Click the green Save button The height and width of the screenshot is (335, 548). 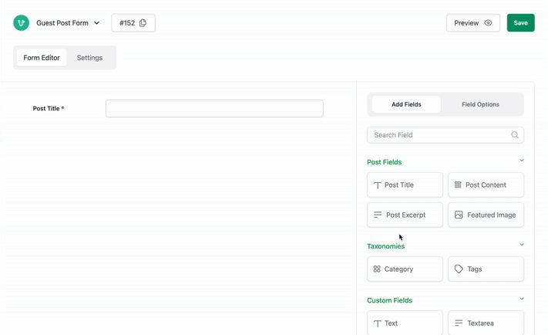pyautogui.click(x=521, y=22)
